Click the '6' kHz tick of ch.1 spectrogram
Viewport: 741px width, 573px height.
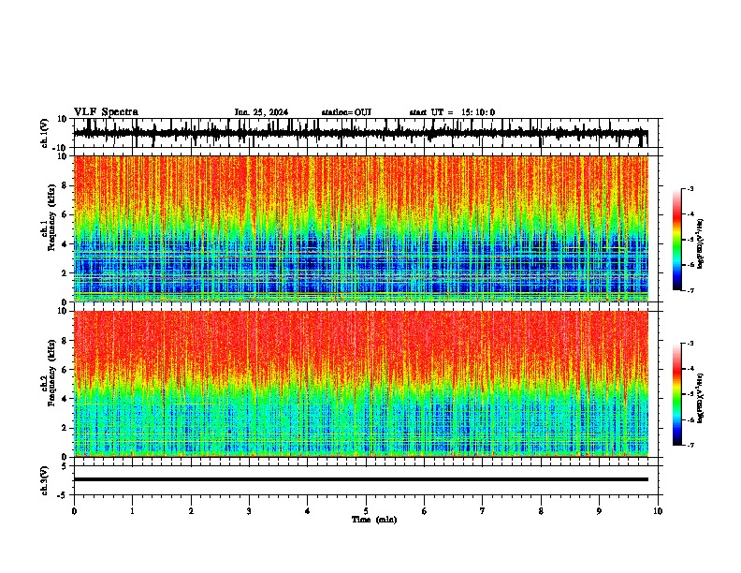65,214
